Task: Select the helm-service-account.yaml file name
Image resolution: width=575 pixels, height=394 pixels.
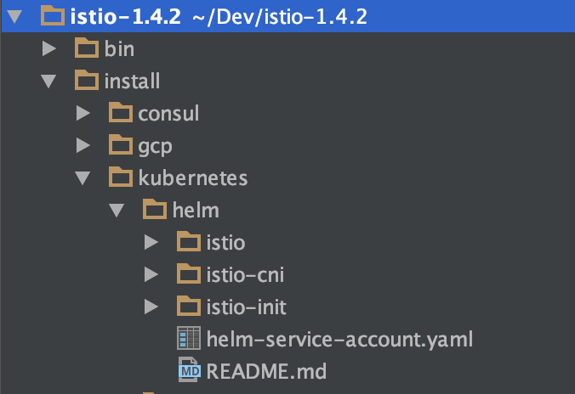Action: click(339, 339)
